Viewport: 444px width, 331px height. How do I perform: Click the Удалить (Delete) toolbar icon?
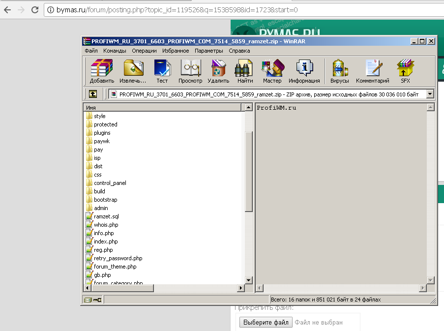(218, 71)
